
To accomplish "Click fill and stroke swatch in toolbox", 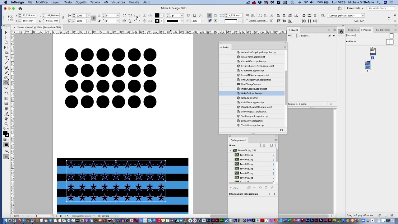I will point(6,134).
